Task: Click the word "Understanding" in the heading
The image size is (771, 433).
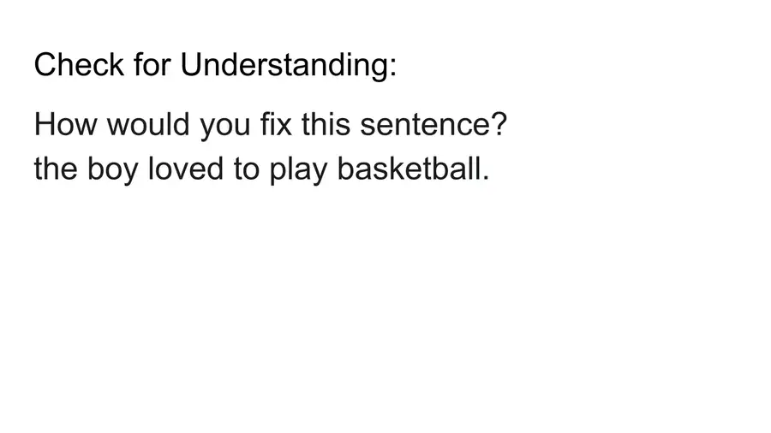Action: (x=284, y=65)
